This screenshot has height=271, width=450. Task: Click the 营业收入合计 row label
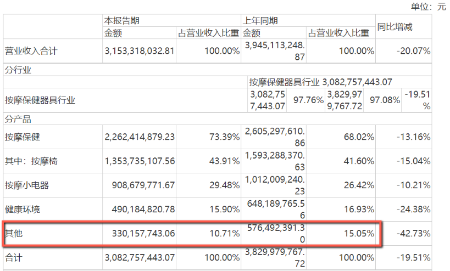point(31,51)
